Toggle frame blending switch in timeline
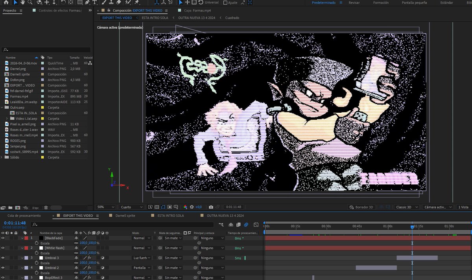Image resolution: width=472 pixels, height=280 pixels. click(238, 225)
